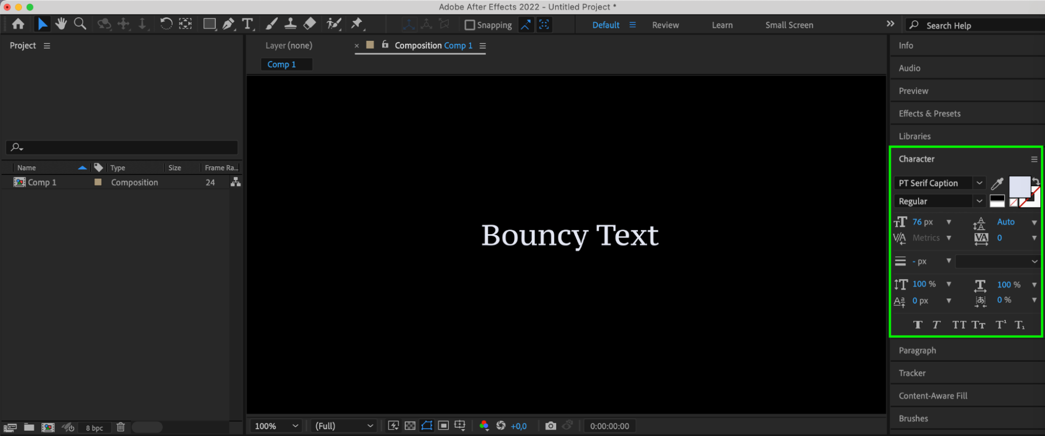Image resolution: width=1045 pixels, height=436 pixels.
Task: Take a snapshot with camera icon
Action: tap(550, 426)
